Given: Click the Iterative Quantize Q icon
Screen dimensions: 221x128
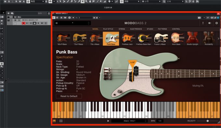Looking at the screenshot, I should [164, 1].
